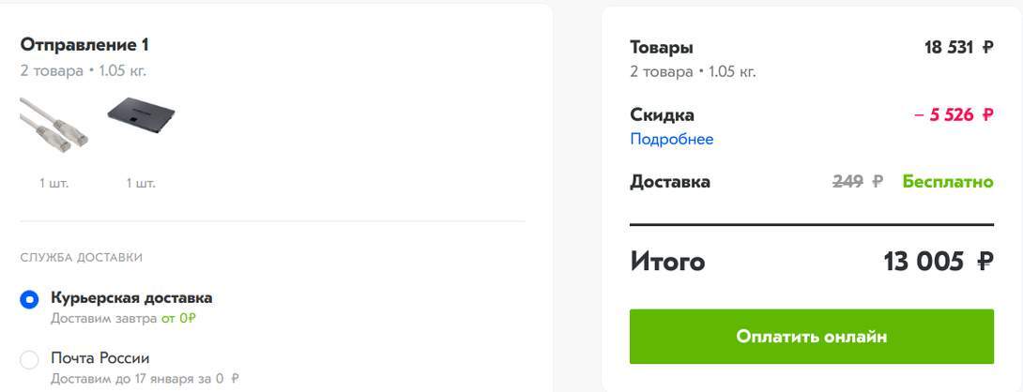Click the crossed-out 249 ₽ delivery price

pyautogui.click(x=857, y=181)
